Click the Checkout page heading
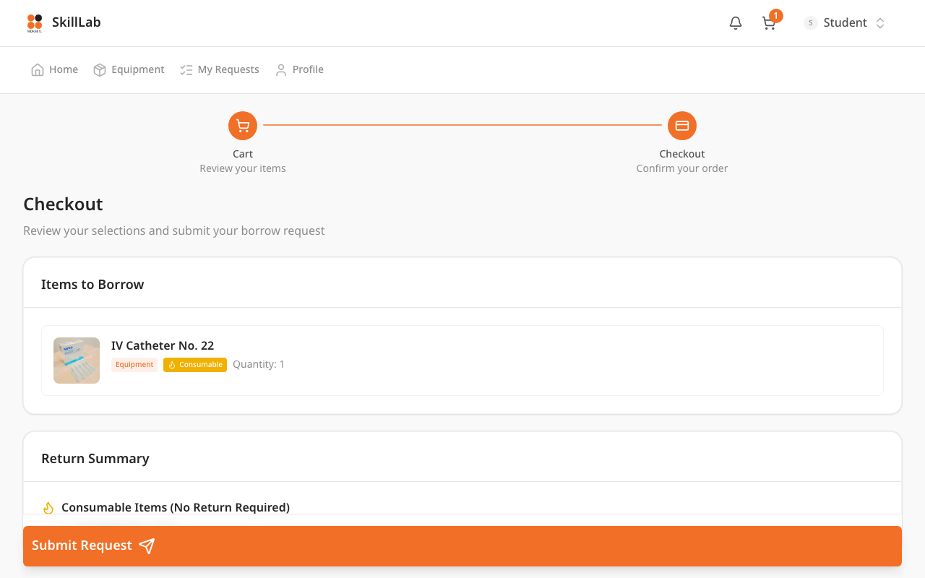The image size is (925, 578). point(64,204)
